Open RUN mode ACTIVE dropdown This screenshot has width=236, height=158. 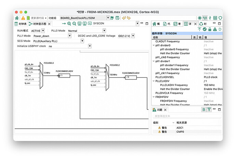pos(43,31)
